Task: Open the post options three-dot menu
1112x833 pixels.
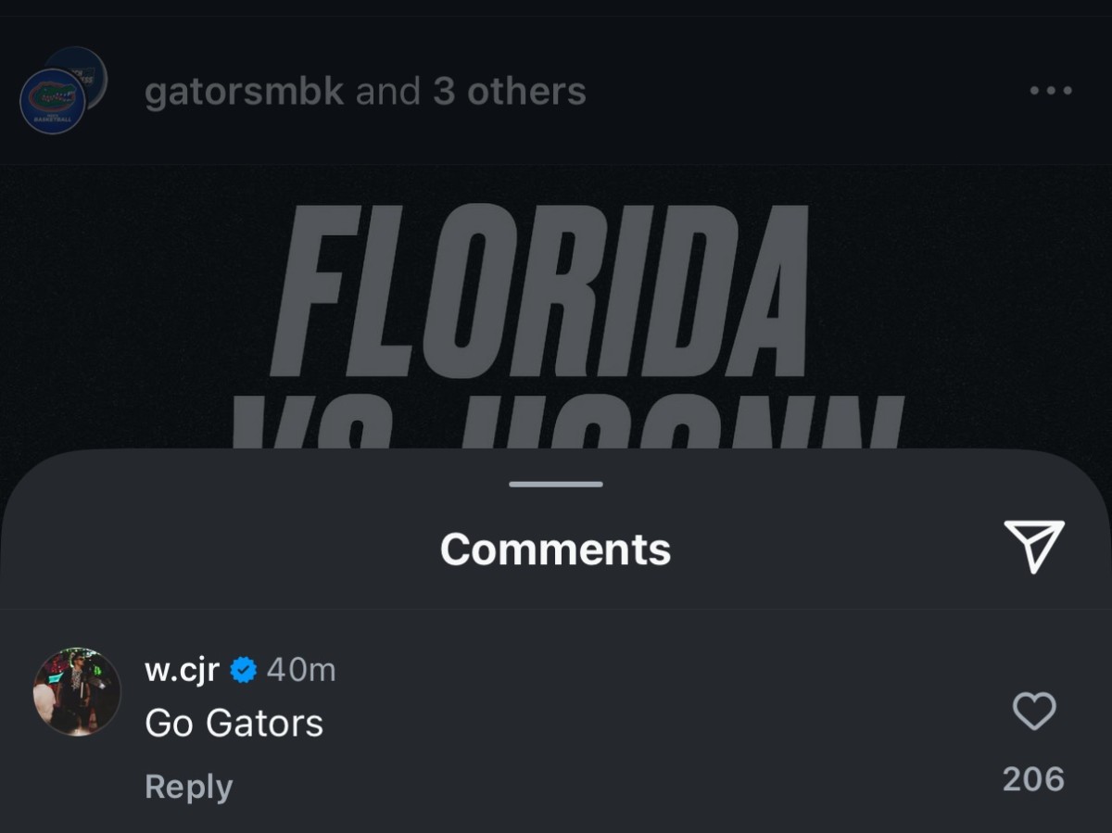Action: [1050, 91]
